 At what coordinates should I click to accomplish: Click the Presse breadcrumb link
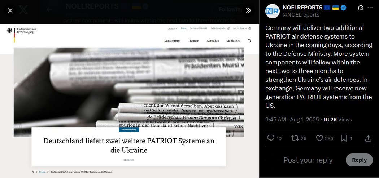point(42,172)
